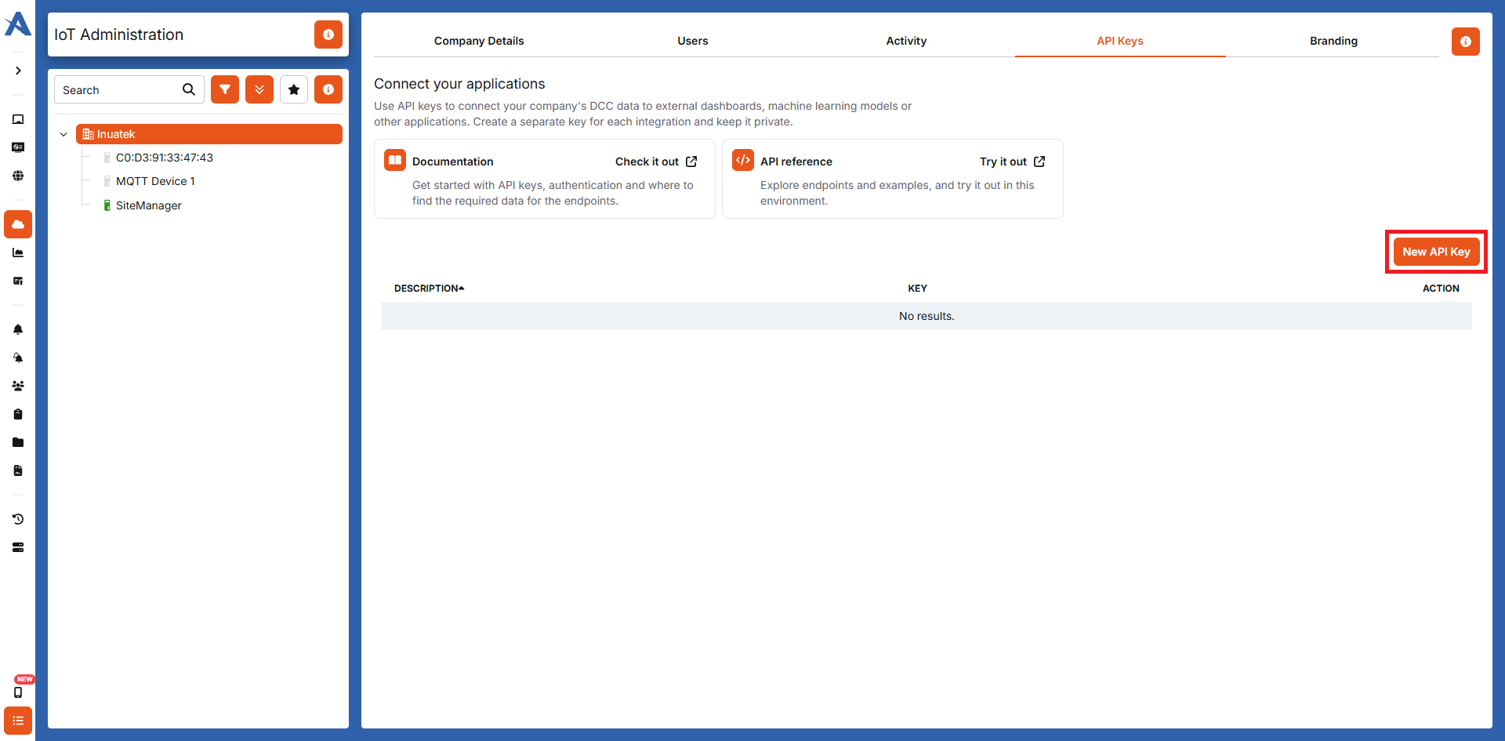Screen dimensions: 1505x741
Task: Open the mobile device icon marked NEW
Action: [18, 692]
